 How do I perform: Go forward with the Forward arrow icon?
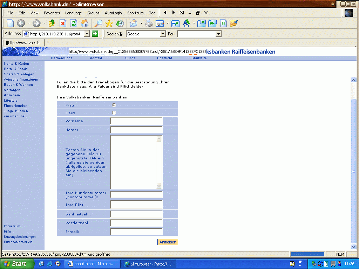coord(36,23)
